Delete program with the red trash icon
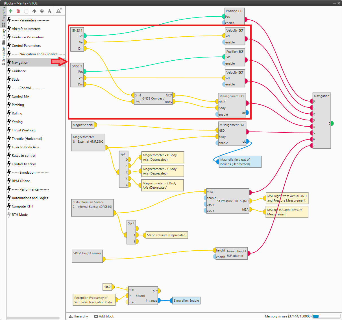The height and width of the screenshot is (320, 342). (x=18, y=11)
